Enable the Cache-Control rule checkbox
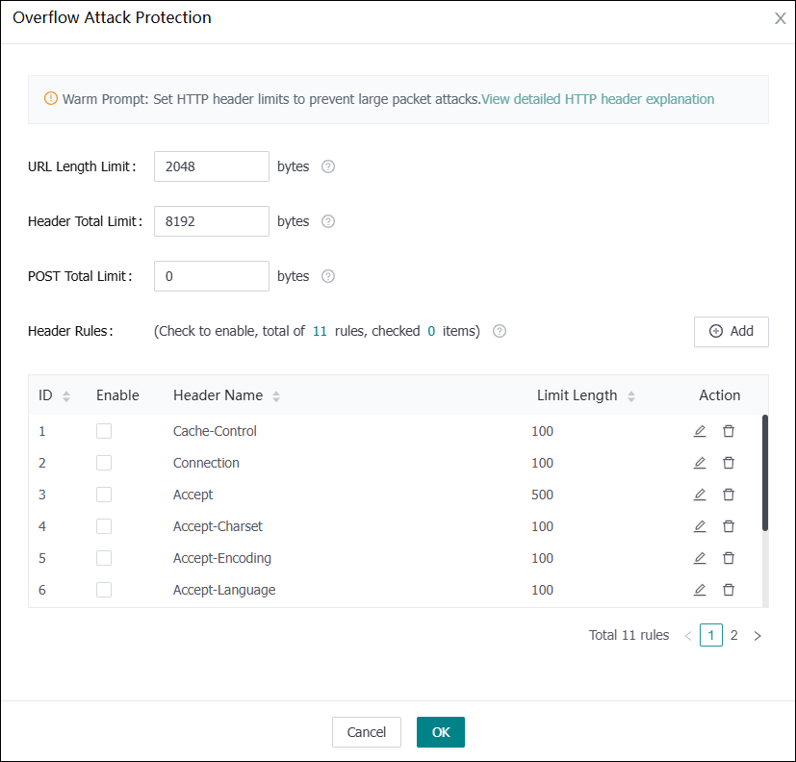The image size is (796, 762). pos(104,431)
